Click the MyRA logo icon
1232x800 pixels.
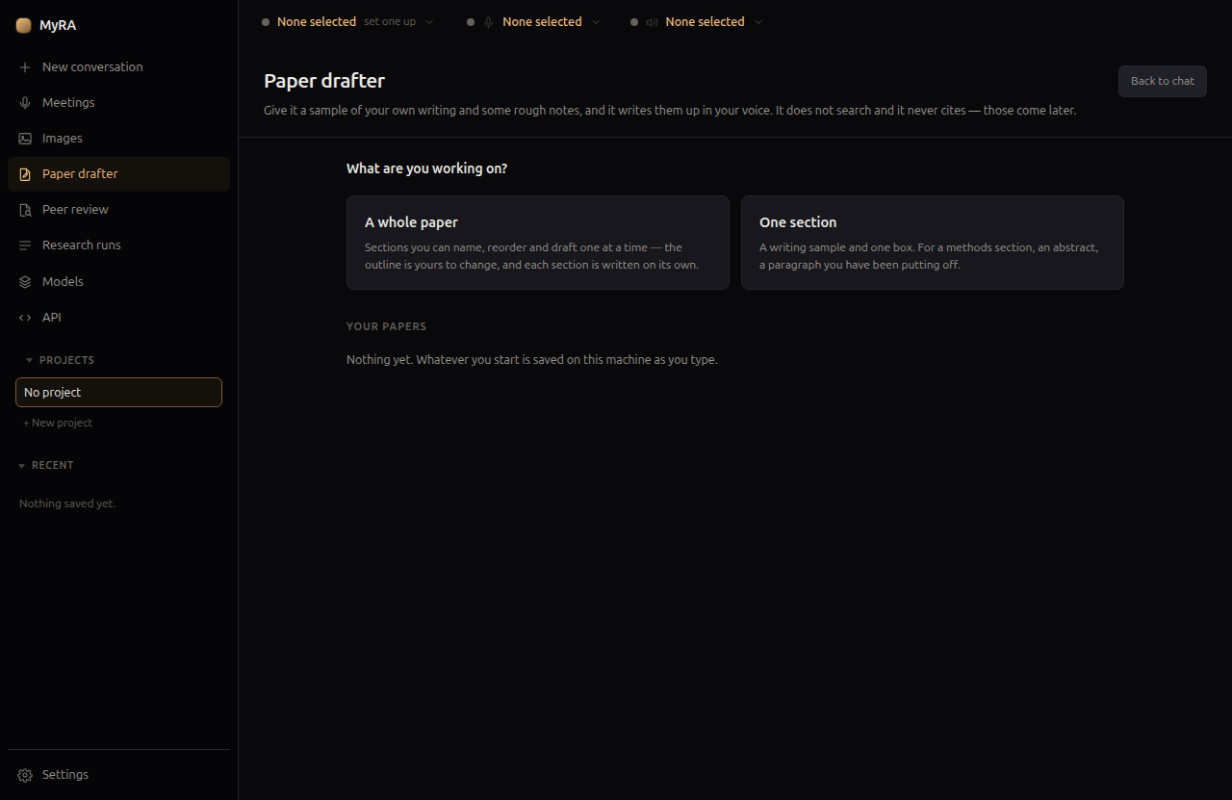[23, 26]
